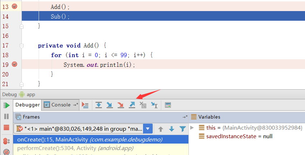
Task: Click 'Add();' call on line 13
Action: coord(60,7)
